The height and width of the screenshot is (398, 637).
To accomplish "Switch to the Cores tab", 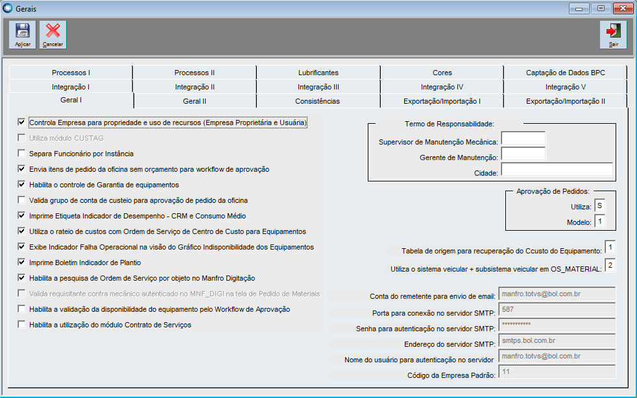I will pos(442,73).
